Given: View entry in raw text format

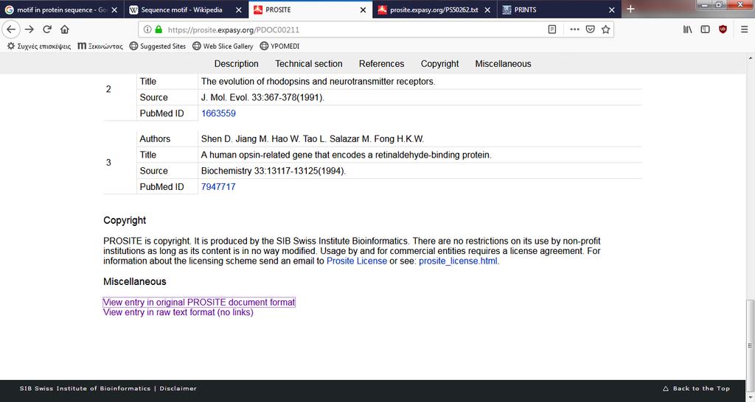Looking at the screenshot, I should (x=178, y=312).
